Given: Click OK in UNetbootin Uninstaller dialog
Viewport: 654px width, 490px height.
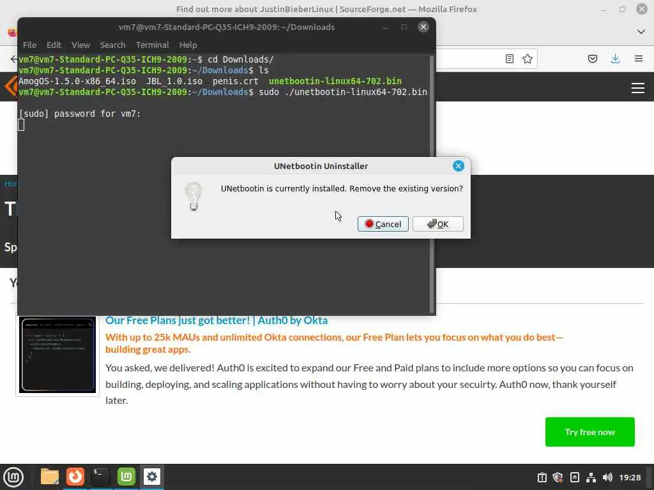Looking at the screenshot, I should [x=437, y=224].
